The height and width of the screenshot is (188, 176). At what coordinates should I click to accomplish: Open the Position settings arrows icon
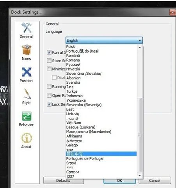[x=27, y=72]
